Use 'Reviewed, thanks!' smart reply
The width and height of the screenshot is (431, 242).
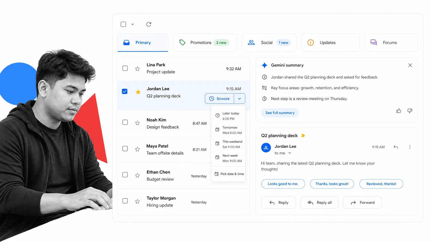coord(381,184)
